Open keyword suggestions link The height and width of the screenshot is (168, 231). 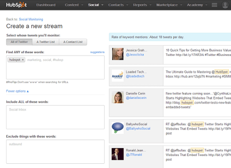(x=97, y=52)
